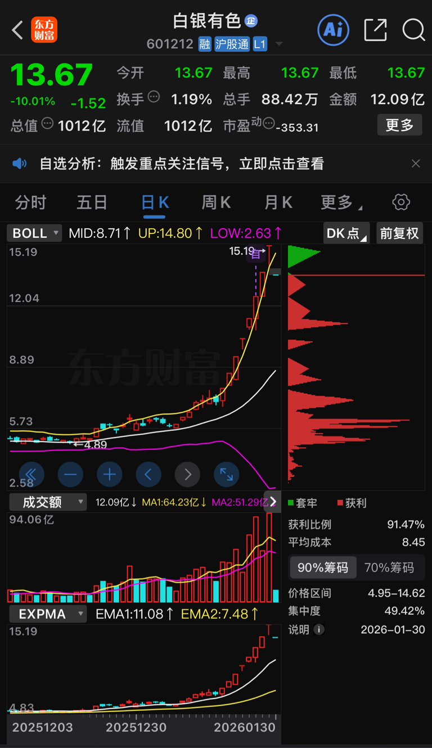The height and width of the screenshot is (748, 432).
Task: Tap the 沪股通 badge
Action: click(232, 44)
